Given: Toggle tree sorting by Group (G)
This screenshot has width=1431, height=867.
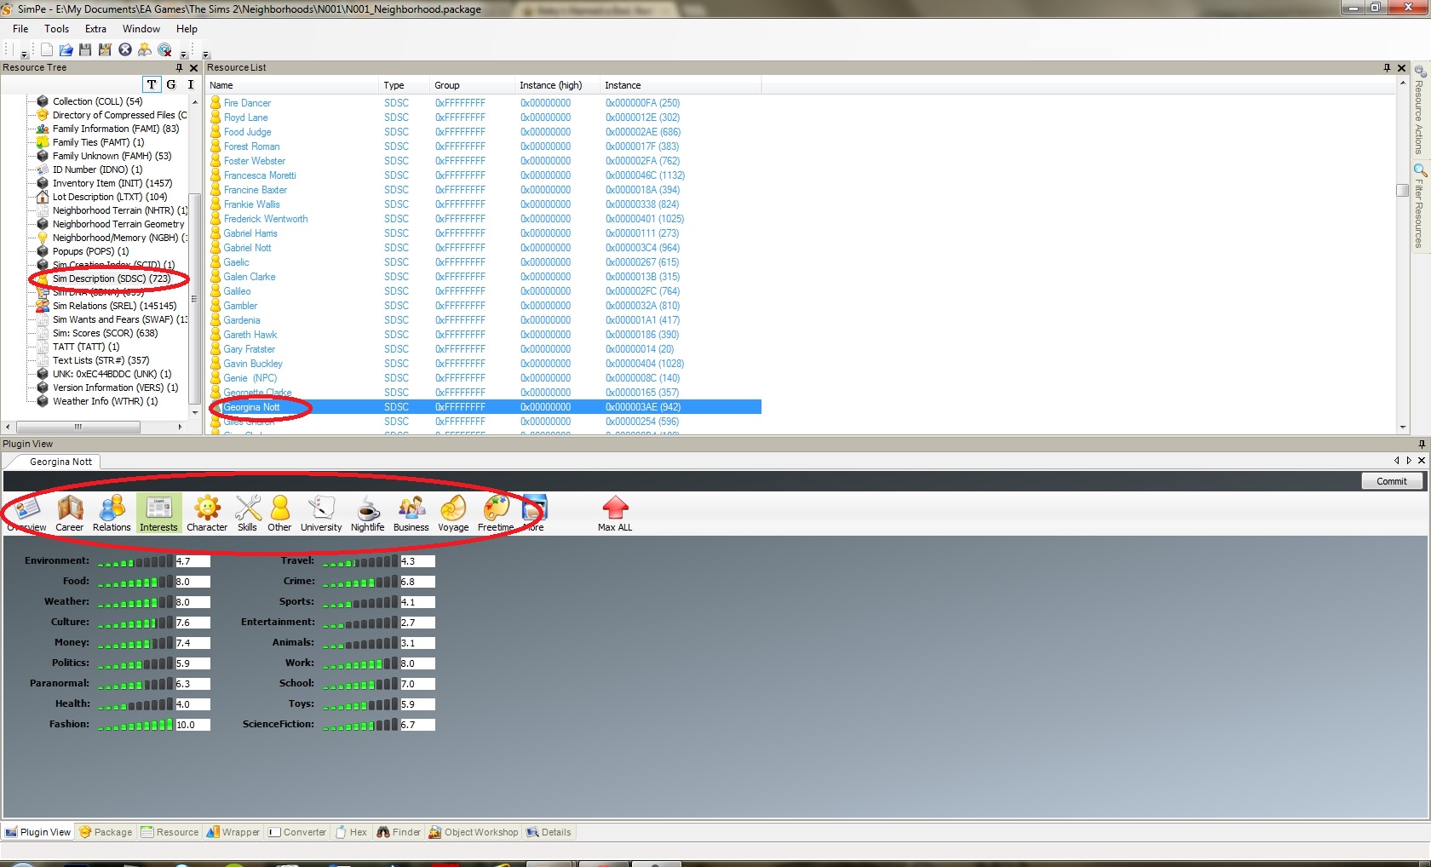Looking at the screenshot, I should coord(171,84).
